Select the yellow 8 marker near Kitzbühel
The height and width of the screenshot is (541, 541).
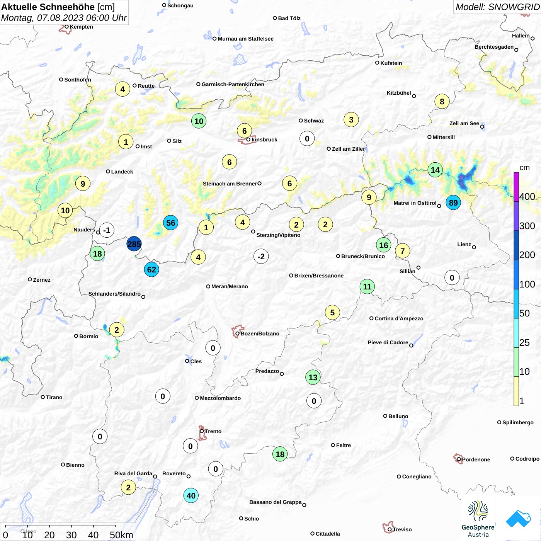point(442,101)
